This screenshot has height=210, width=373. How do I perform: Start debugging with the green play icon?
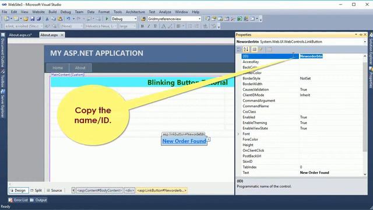[107, 19]
